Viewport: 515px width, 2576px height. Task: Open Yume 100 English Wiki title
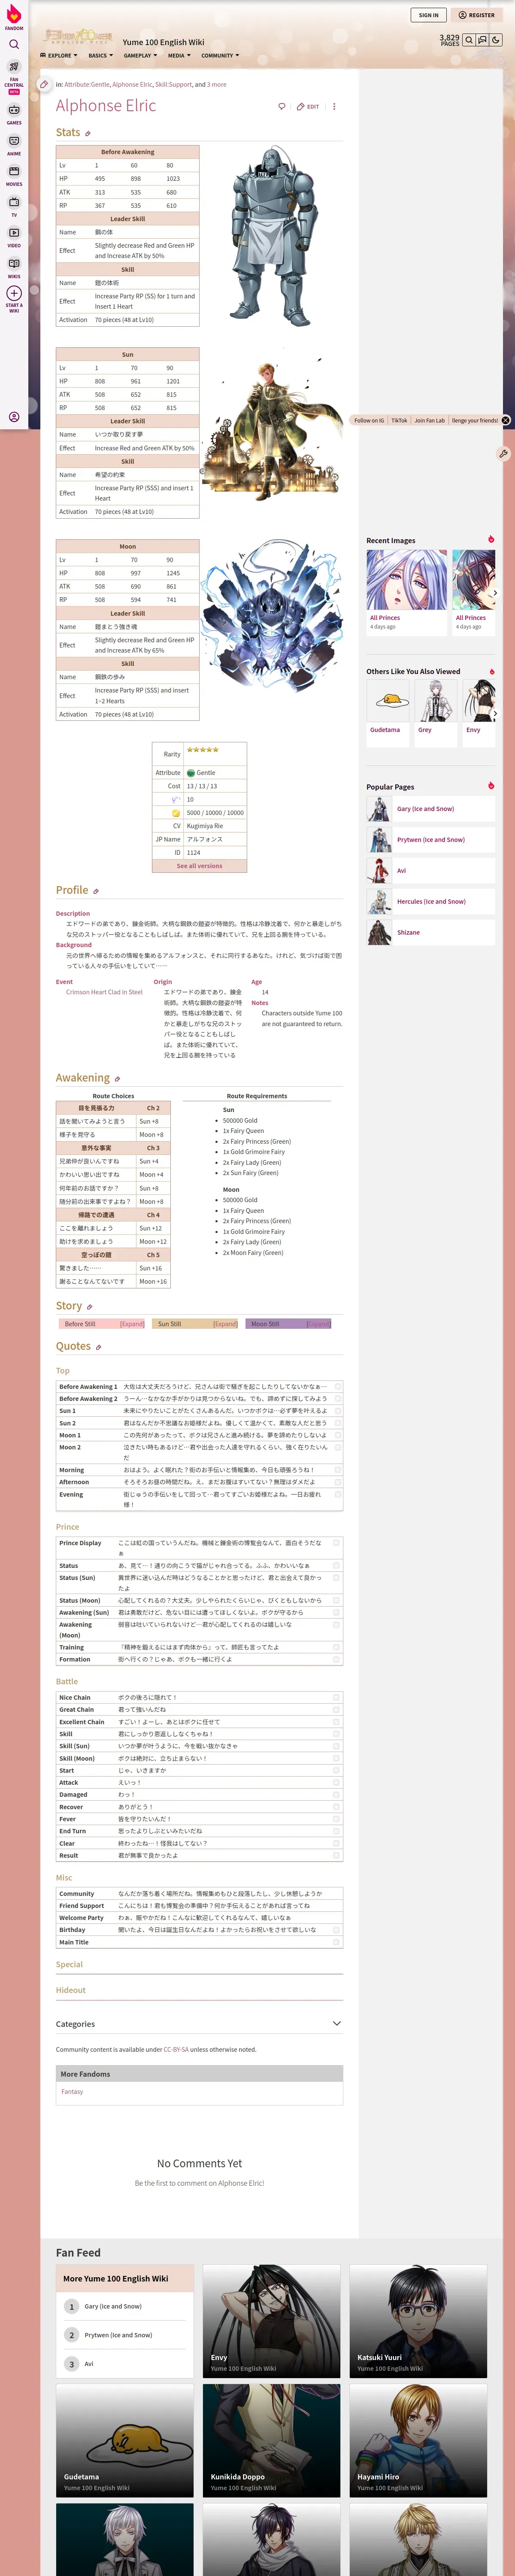(x=163, y=42)
